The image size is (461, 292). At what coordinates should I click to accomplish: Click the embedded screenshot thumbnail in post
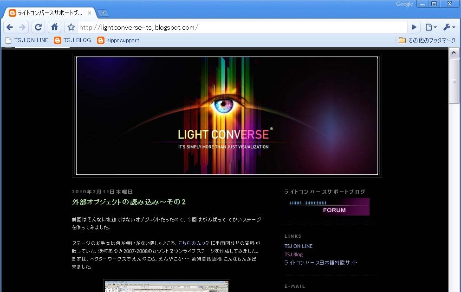[166, 286]
